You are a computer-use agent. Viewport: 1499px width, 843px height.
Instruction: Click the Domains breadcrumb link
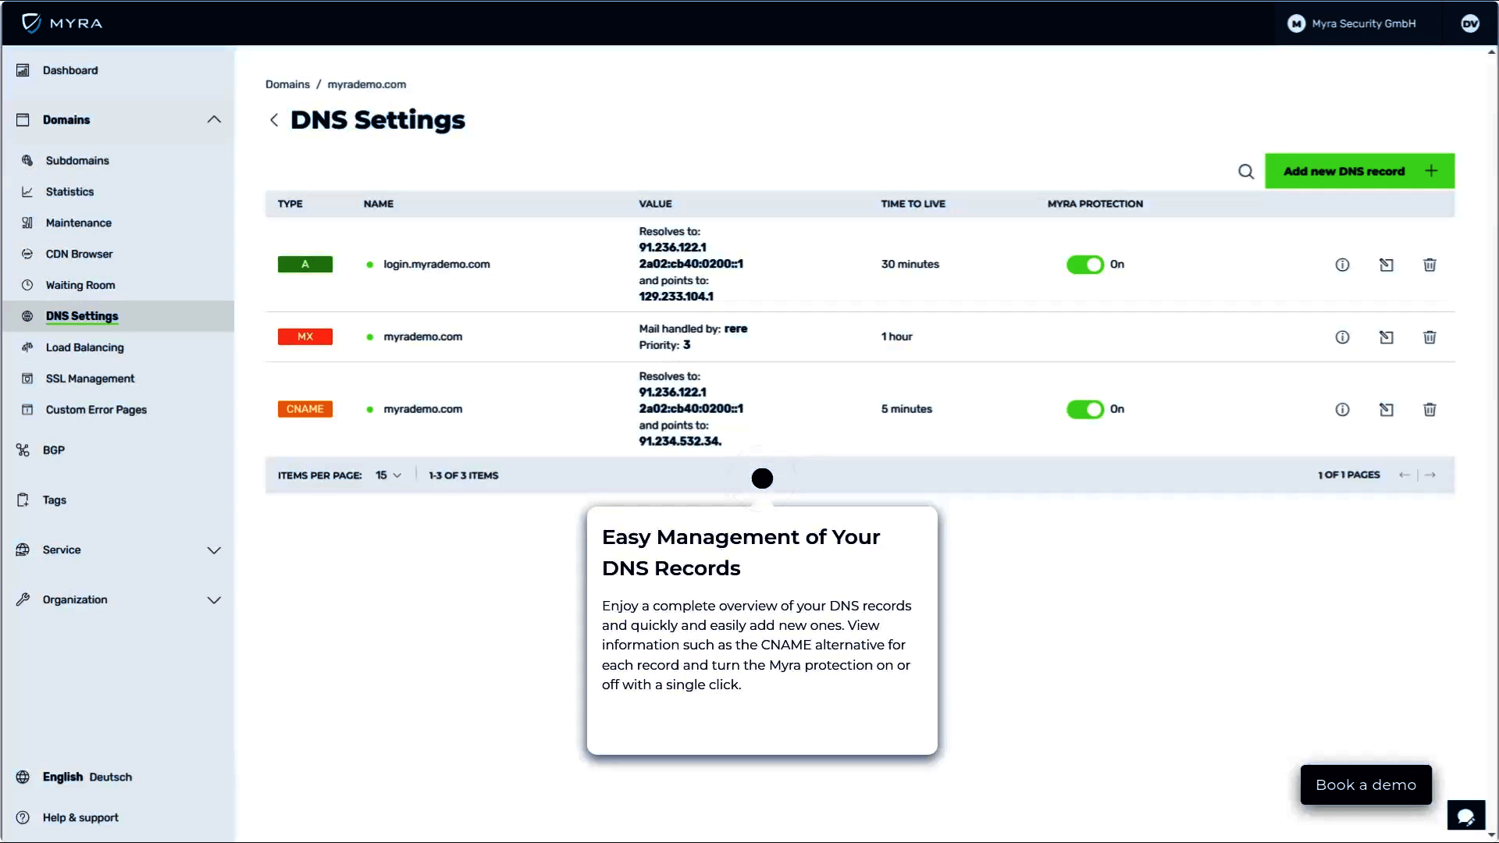click(x=287, y=84)
